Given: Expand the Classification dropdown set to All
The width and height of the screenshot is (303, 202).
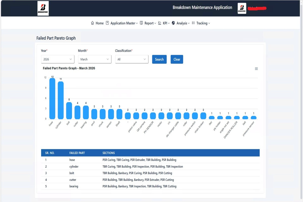Looking at the screenshot, I should tap(132, 59).
